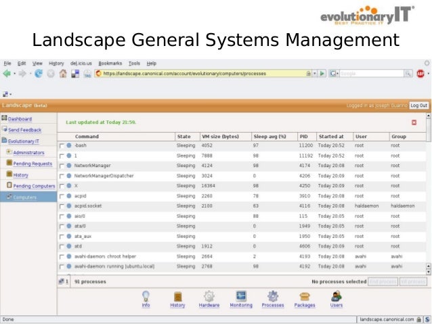This screenshot has width=432, height=324.
Task: Open the History menu in menu bar
Action: [x=56, y=64]
